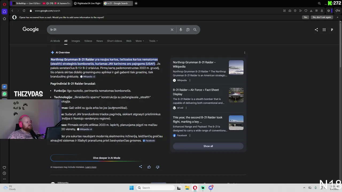Select the Short videos search tab
This screenshot has height=192, width=342.
click(x=114, y=41)
